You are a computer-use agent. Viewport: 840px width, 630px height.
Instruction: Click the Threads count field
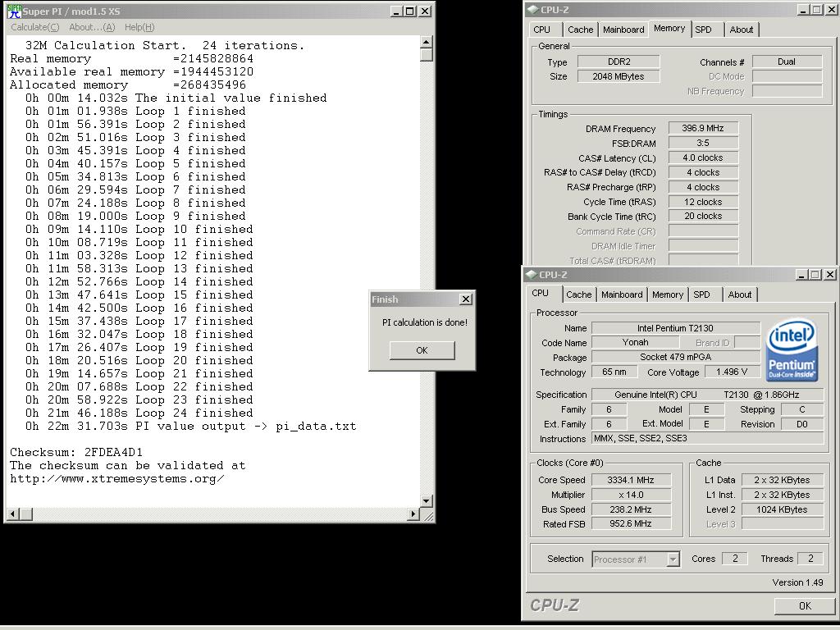click(810, 559)
